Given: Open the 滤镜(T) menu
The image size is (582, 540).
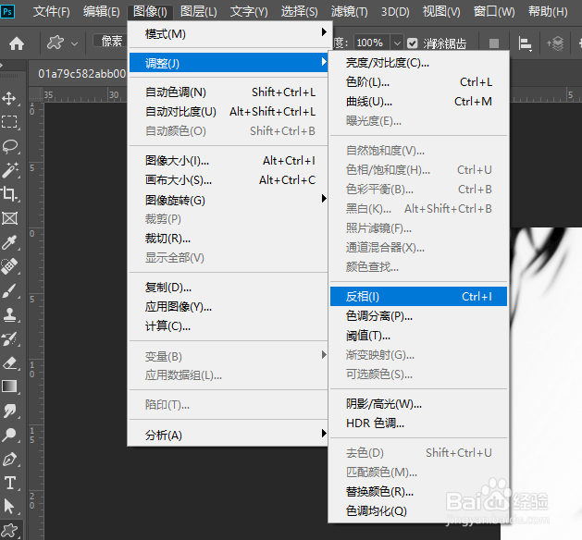Looking at the screenshot, I should [349, 12].
